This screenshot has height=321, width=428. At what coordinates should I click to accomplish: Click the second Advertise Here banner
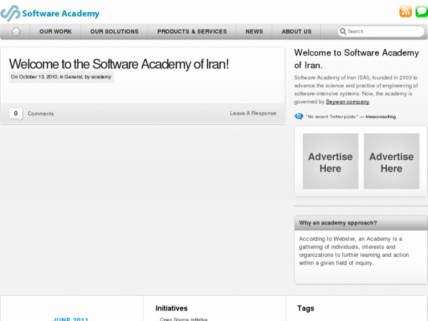pos(391,161)
